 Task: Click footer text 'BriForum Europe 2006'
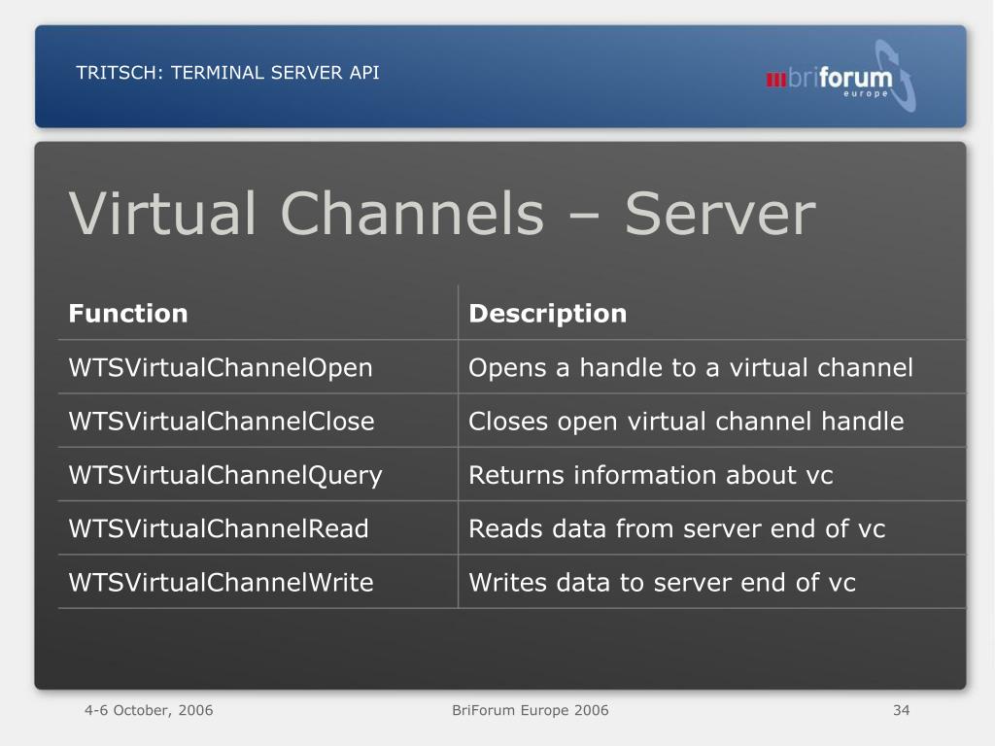tap(531, 710)
